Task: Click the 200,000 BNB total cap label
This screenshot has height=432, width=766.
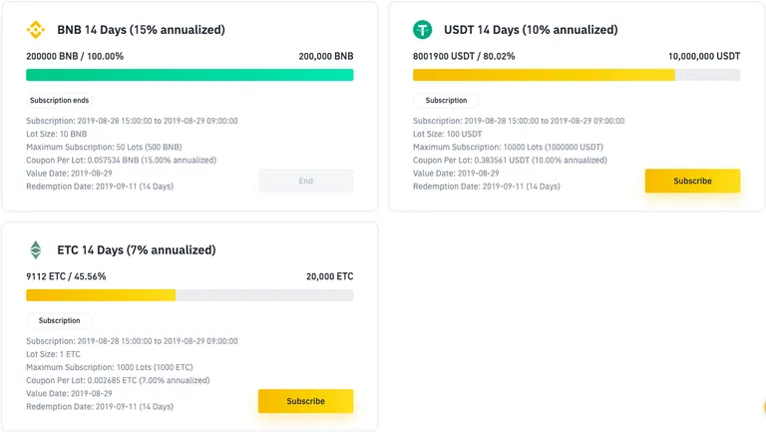Action: [x=326, y=56]
